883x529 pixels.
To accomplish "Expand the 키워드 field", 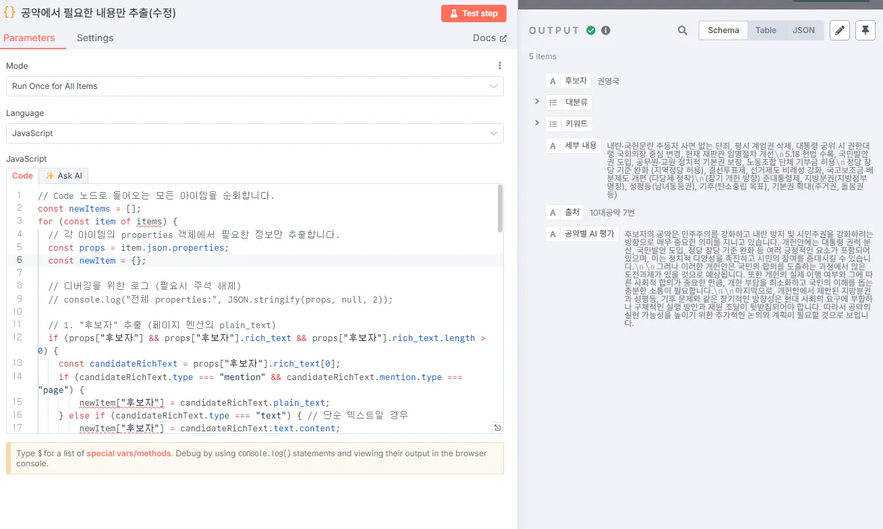I will pos(536,123).
